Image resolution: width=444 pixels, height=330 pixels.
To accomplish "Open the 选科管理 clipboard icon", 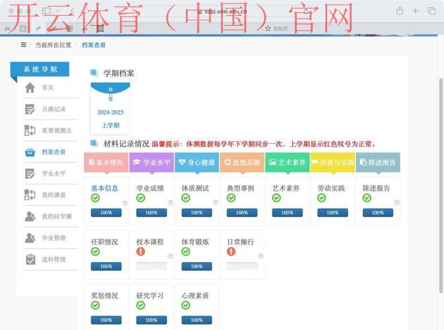I will tap(30, 259).
